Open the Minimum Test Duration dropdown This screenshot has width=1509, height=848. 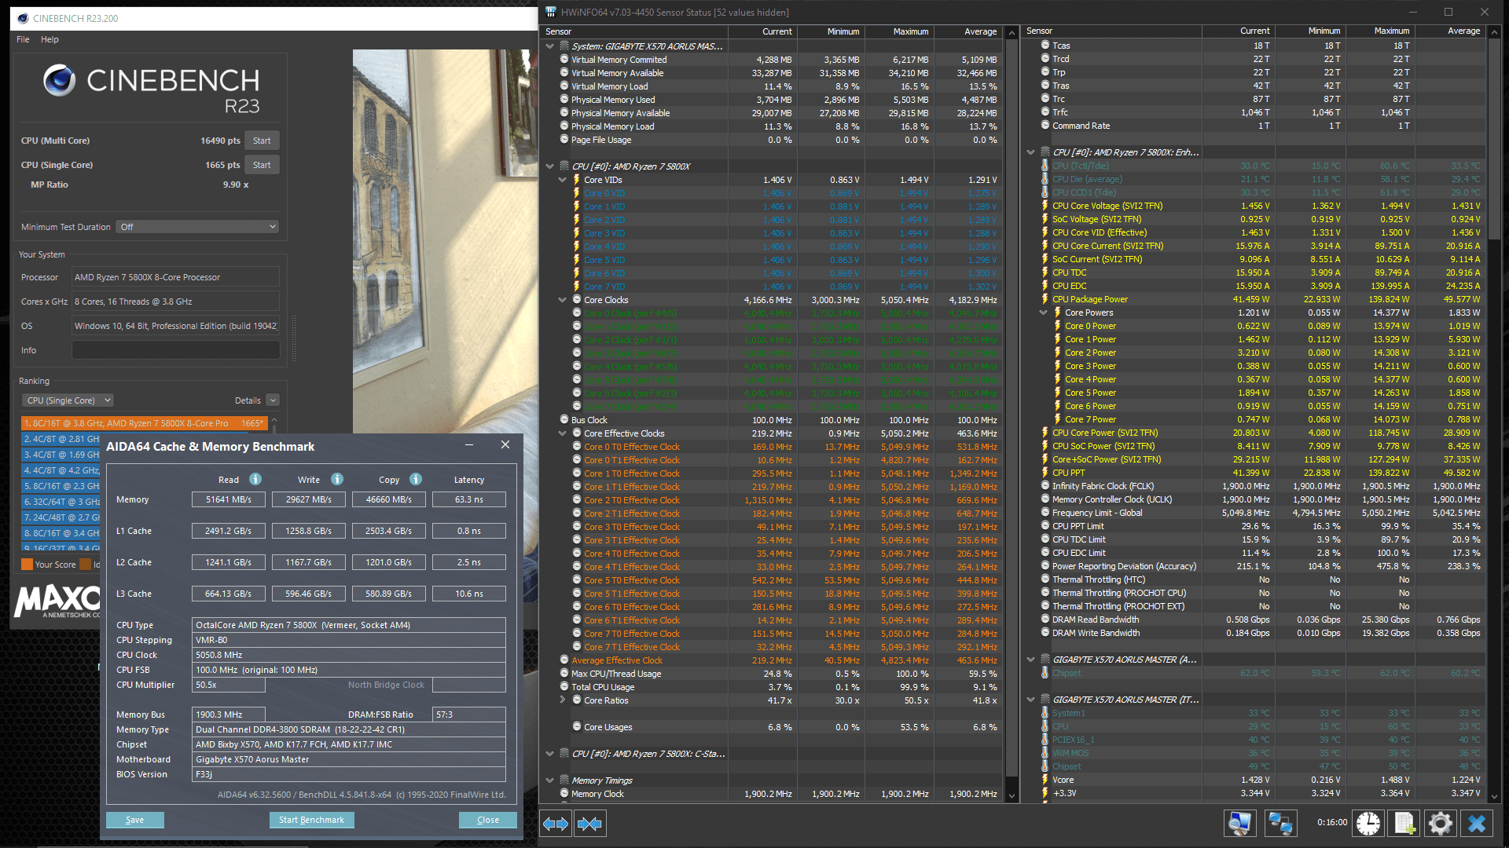pyautogui.click(x=197, y=227)
